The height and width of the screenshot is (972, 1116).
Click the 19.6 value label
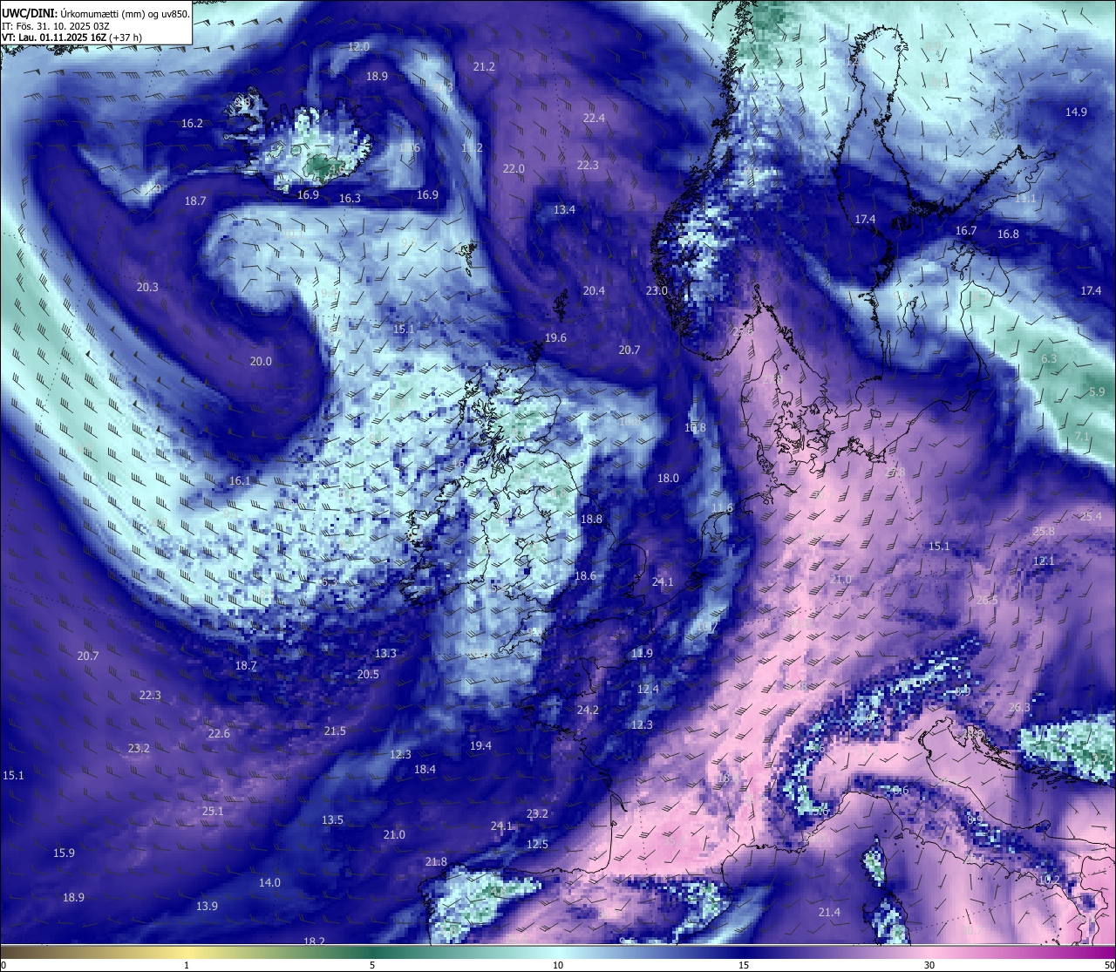click(555, 337)
